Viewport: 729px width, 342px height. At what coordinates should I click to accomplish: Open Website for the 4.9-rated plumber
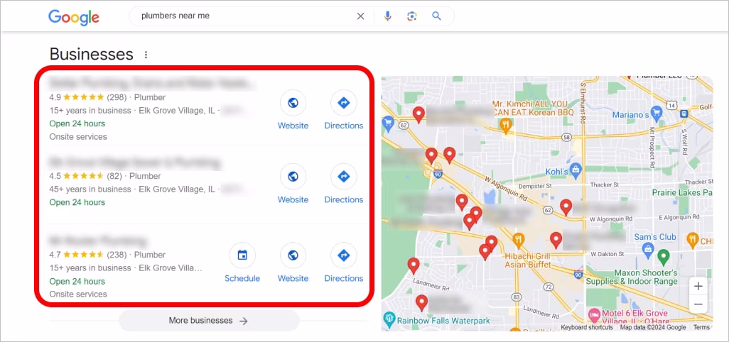(x=293, y=111)
